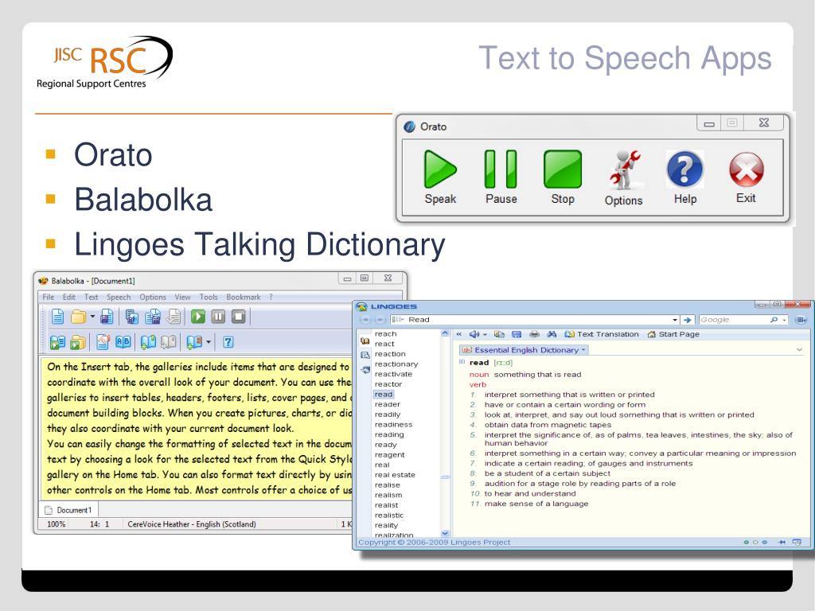Open the Text menu in Balabolka
Screen dimensions: 815x611
pos(91,298)
